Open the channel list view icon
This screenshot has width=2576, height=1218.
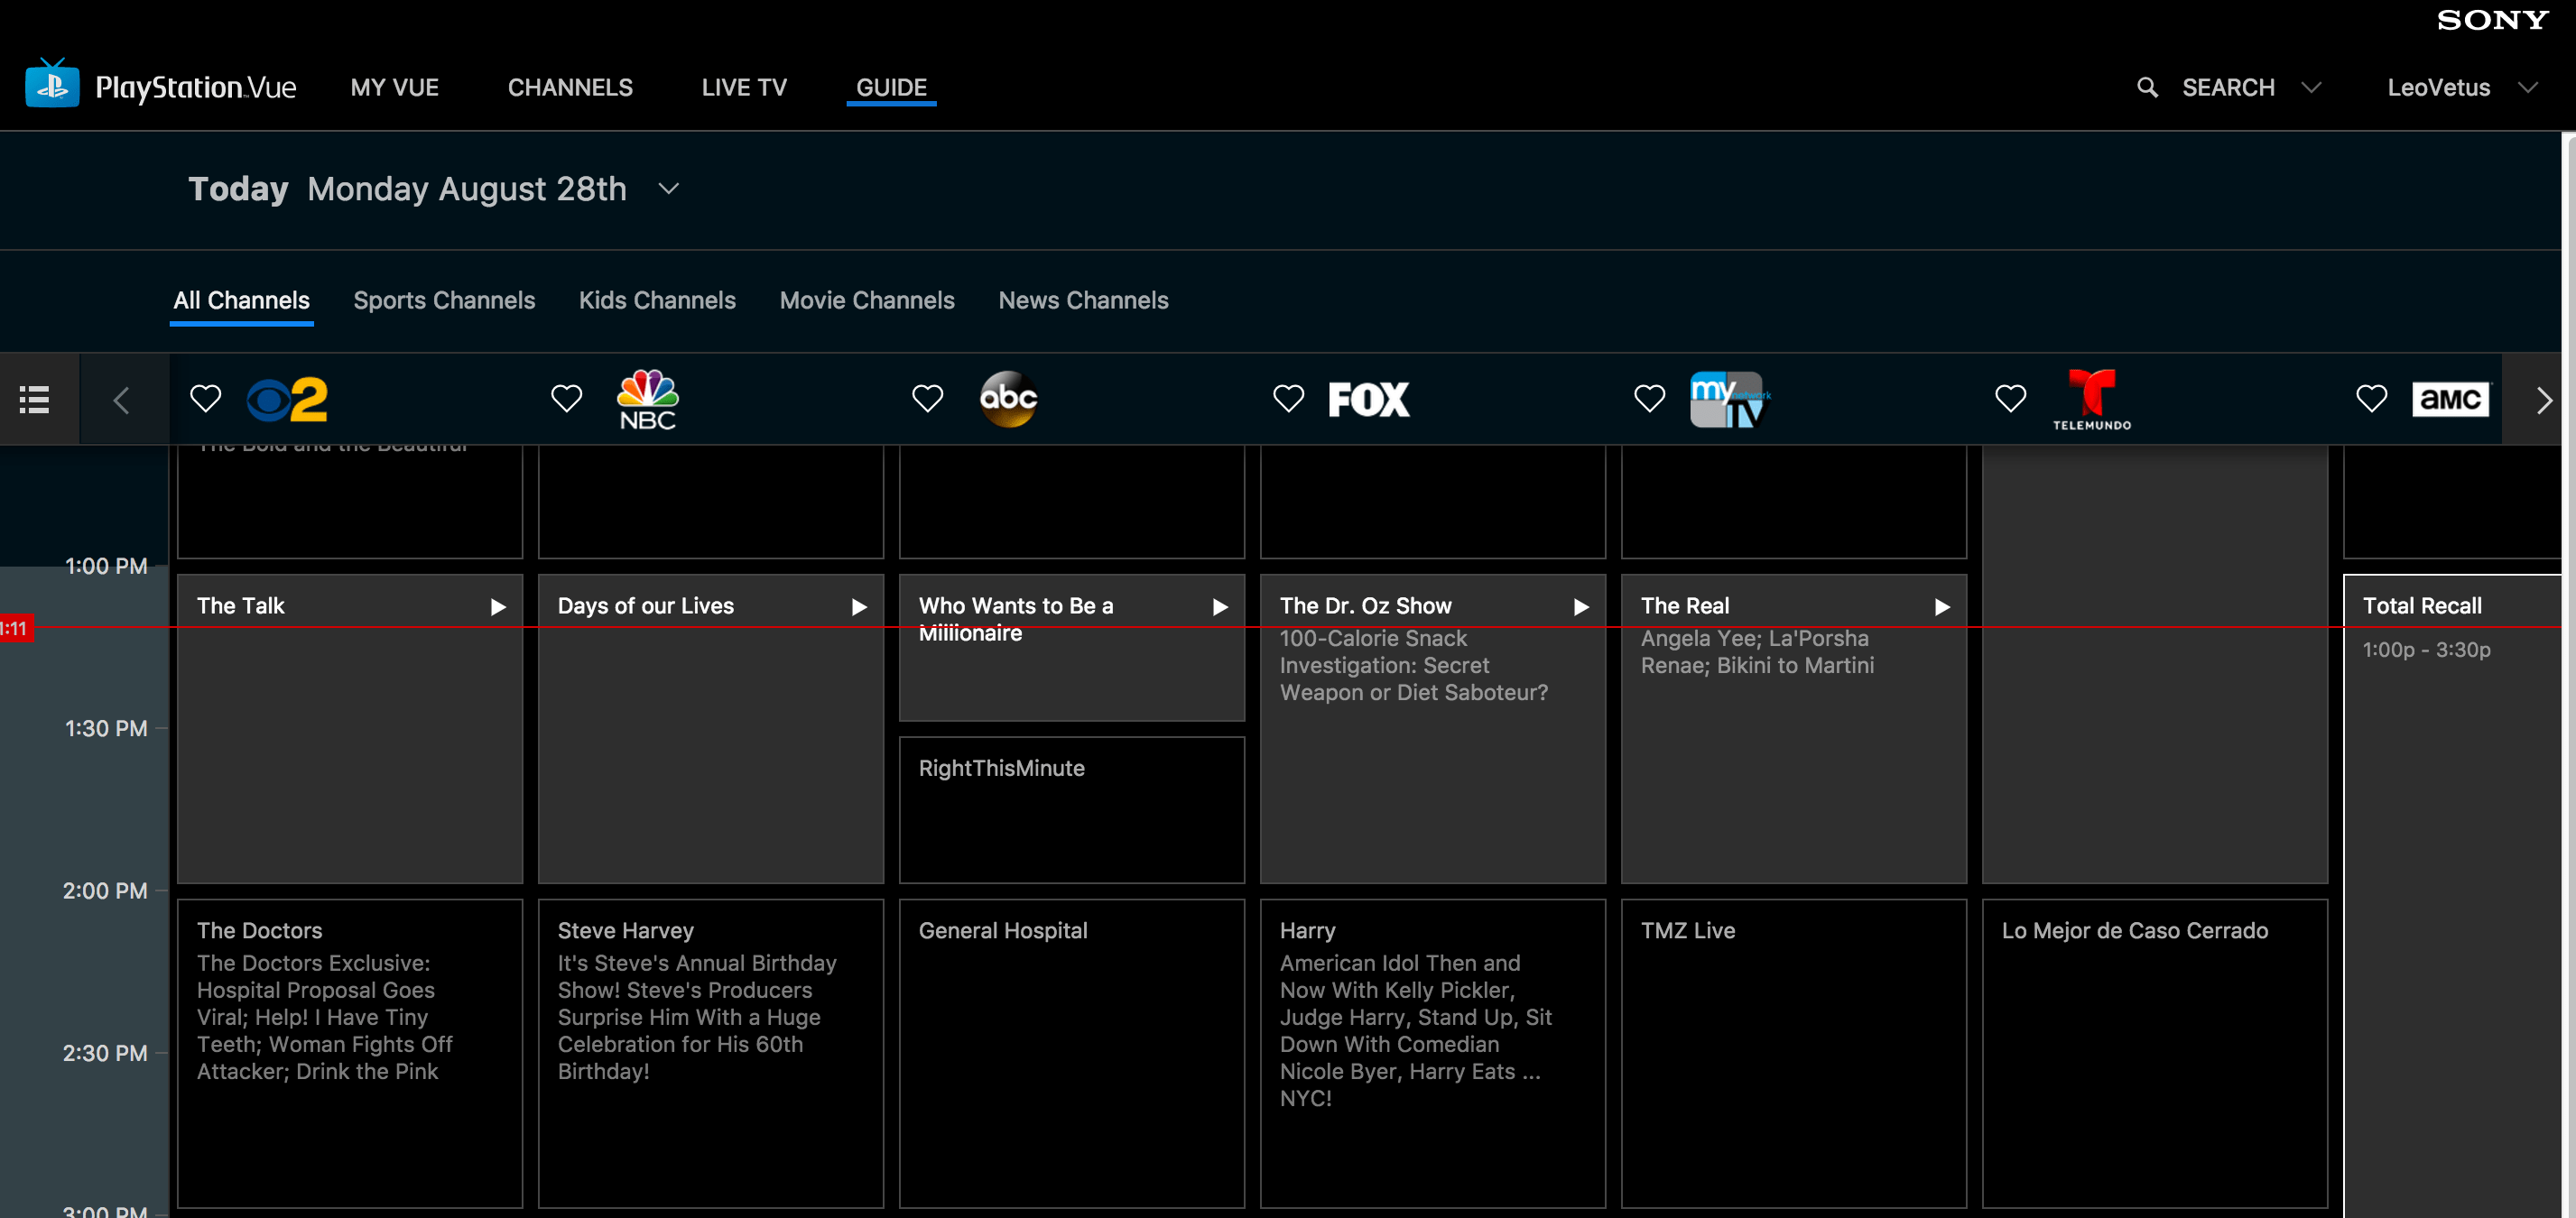(34, 400)
